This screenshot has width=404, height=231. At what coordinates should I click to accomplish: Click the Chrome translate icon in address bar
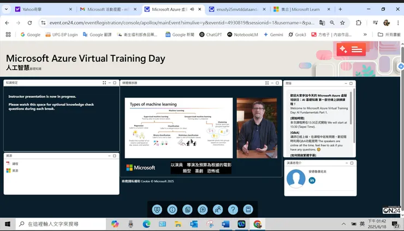click(322, 23)
